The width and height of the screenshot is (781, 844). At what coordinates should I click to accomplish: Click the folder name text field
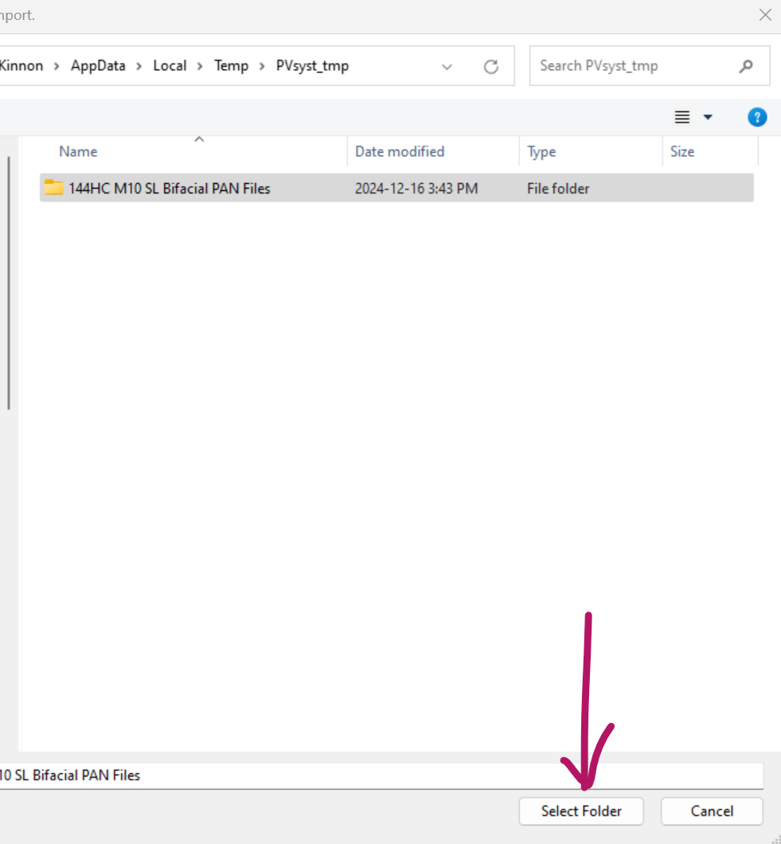point(381,776)
